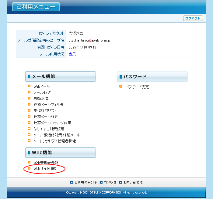Click the orange arrow icon beside パスワード変更
The height and width of the screenshot is (199, 213).
(x=121, y=86)
